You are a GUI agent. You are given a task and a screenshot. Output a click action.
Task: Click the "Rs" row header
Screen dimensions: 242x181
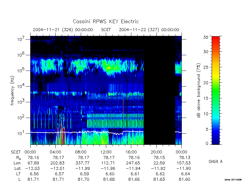pyautogui.click(x=18, y=158)
